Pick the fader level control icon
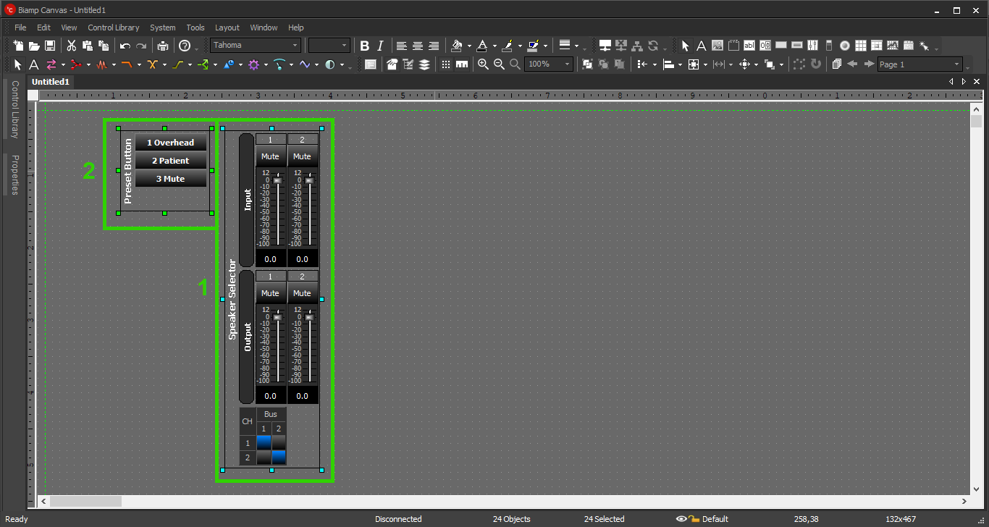The width and height of the screenshot is (989, 527). [x=812, y=46]
